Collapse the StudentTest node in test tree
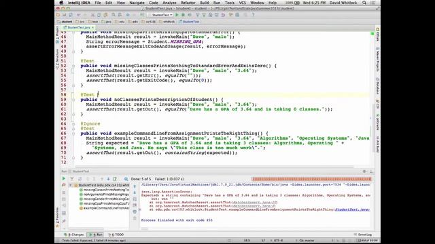Viewport: 435px width, 244px height. point(71,185)
